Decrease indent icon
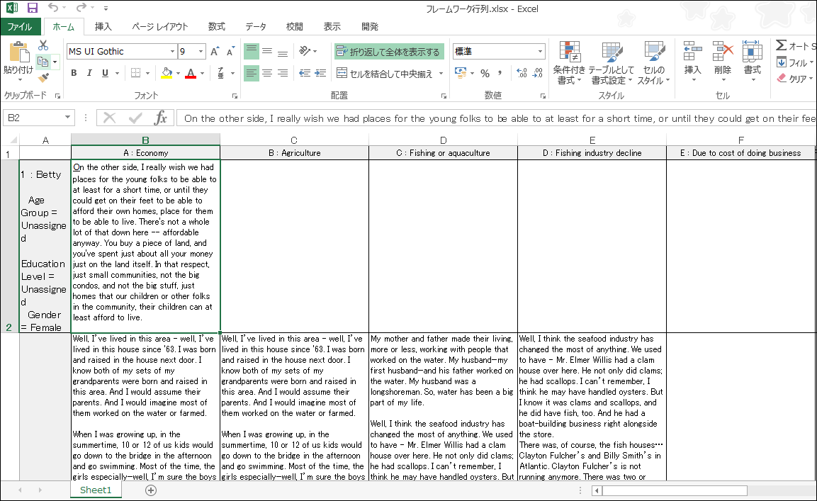The height and width of the screenshot is (501, 817). (304, 73)
